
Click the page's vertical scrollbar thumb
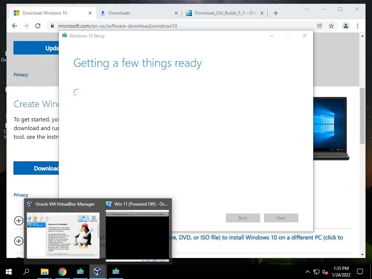click(362, 116)
